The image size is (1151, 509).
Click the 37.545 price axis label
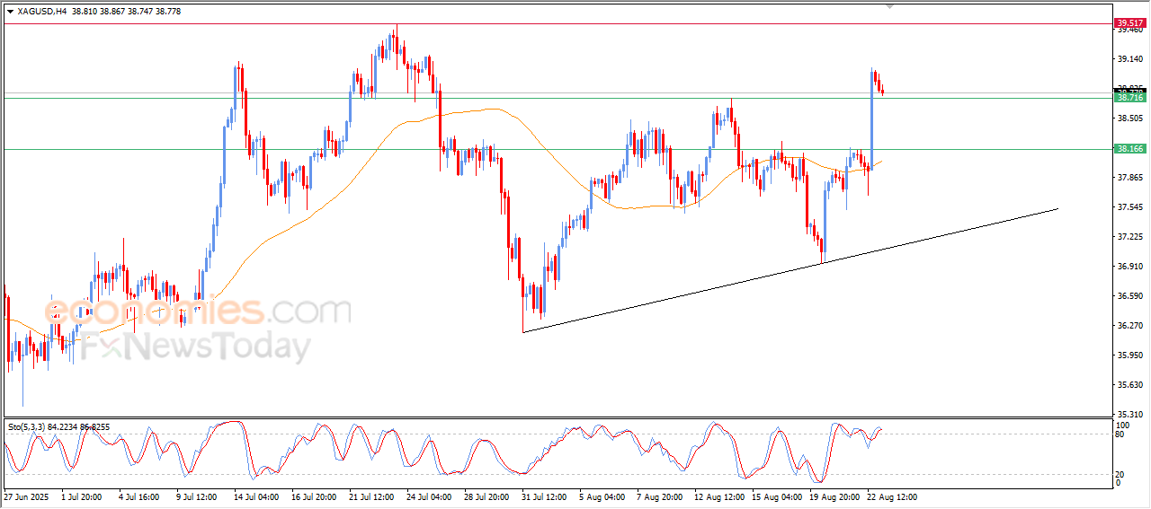(1129, 207)
